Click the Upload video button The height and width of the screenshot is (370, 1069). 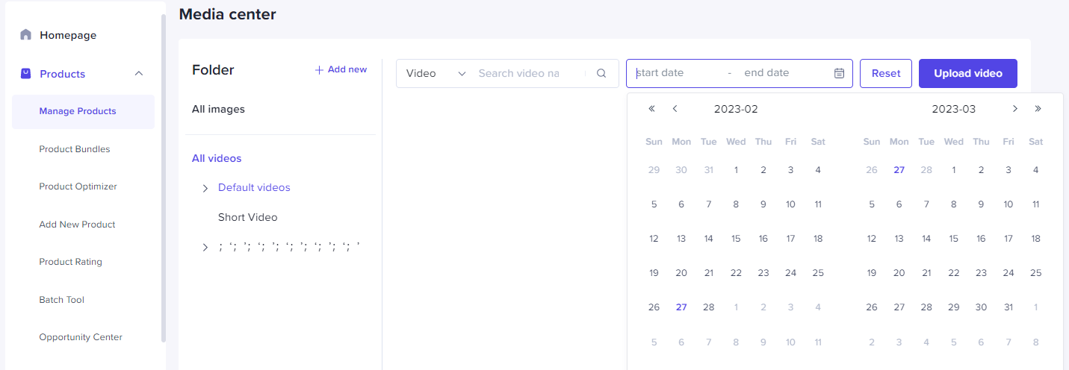pos(967,73)
